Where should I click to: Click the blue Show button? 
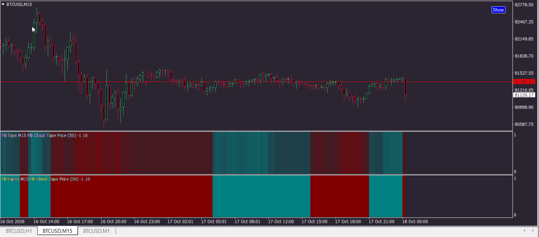[498, 10]
